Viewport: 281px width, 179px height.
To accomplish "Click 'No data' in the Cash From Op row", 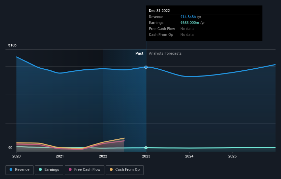I will click(x=187, y=35).
